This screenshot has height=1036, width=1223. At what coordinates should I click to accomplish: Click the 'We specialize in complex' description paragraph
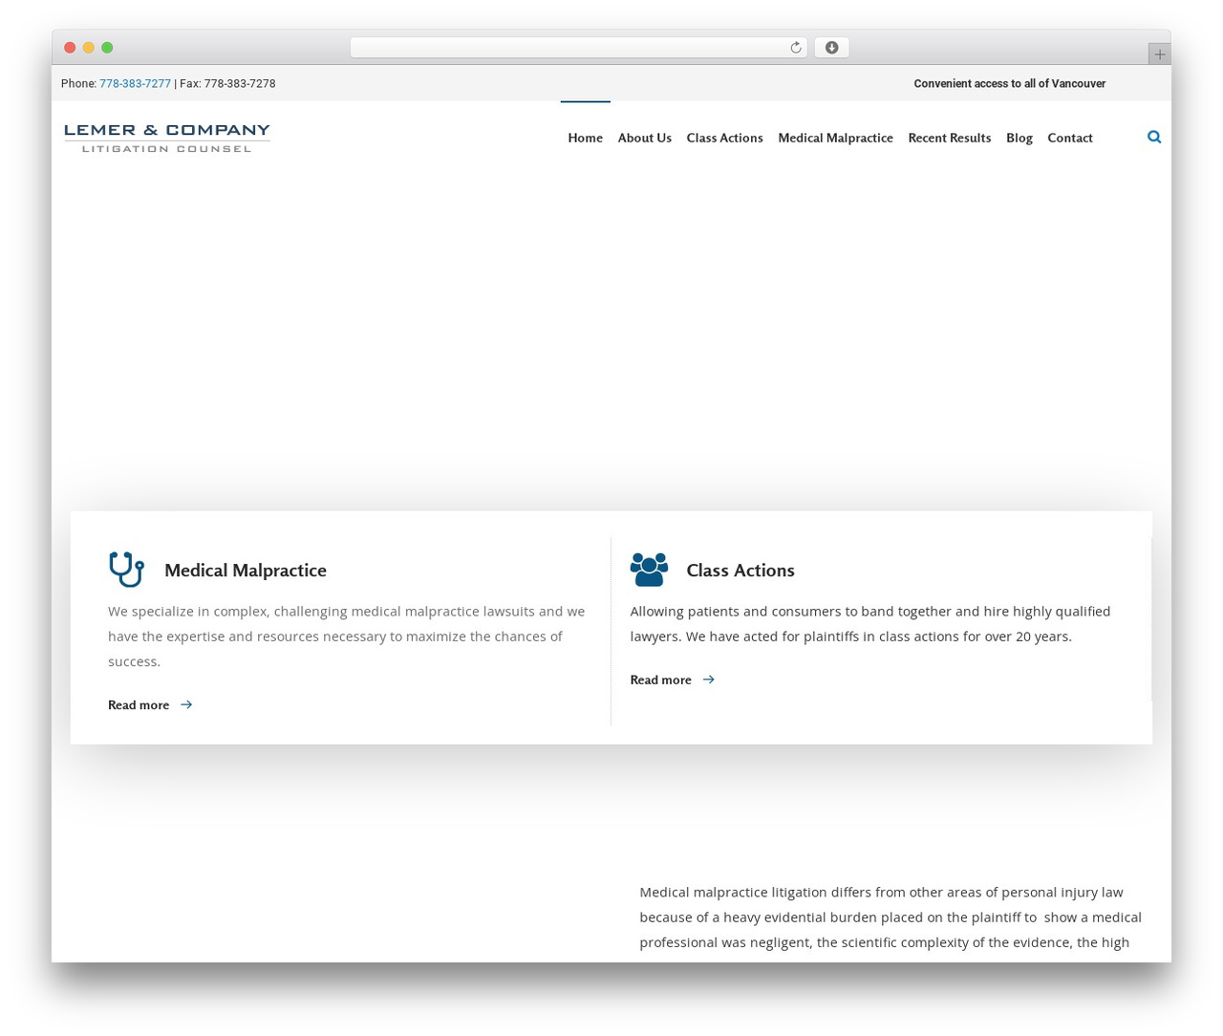347,636
